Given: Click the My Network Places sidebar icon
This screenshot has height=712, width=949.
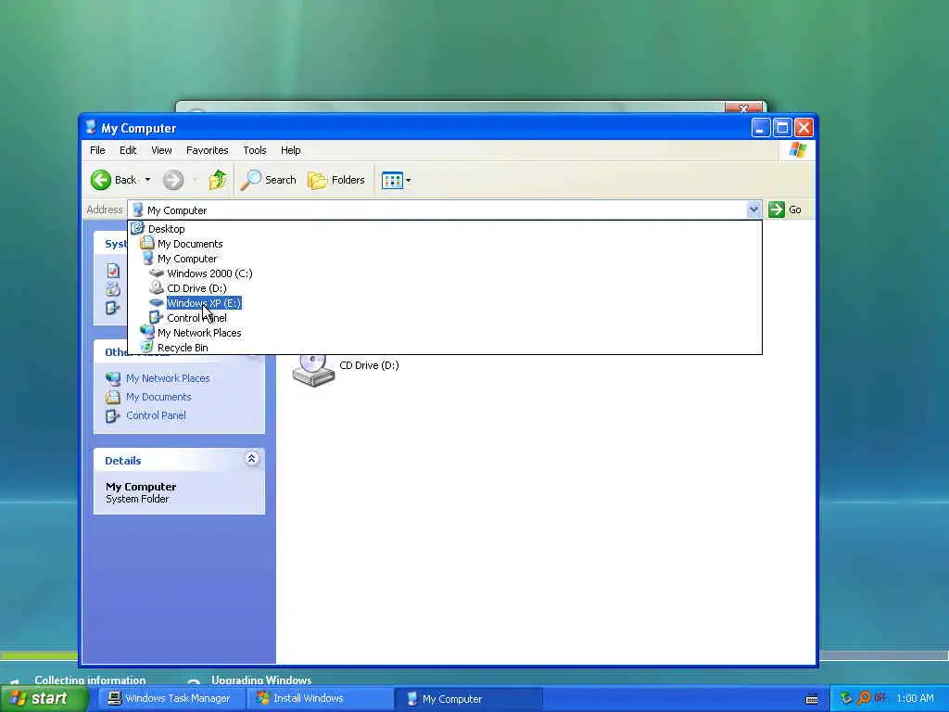Looking at the screenshot, I should coord(113,378).
